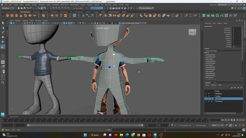Create a polygon disc from the shelf
The image size is (246, 138).
[x=34, y=15]
